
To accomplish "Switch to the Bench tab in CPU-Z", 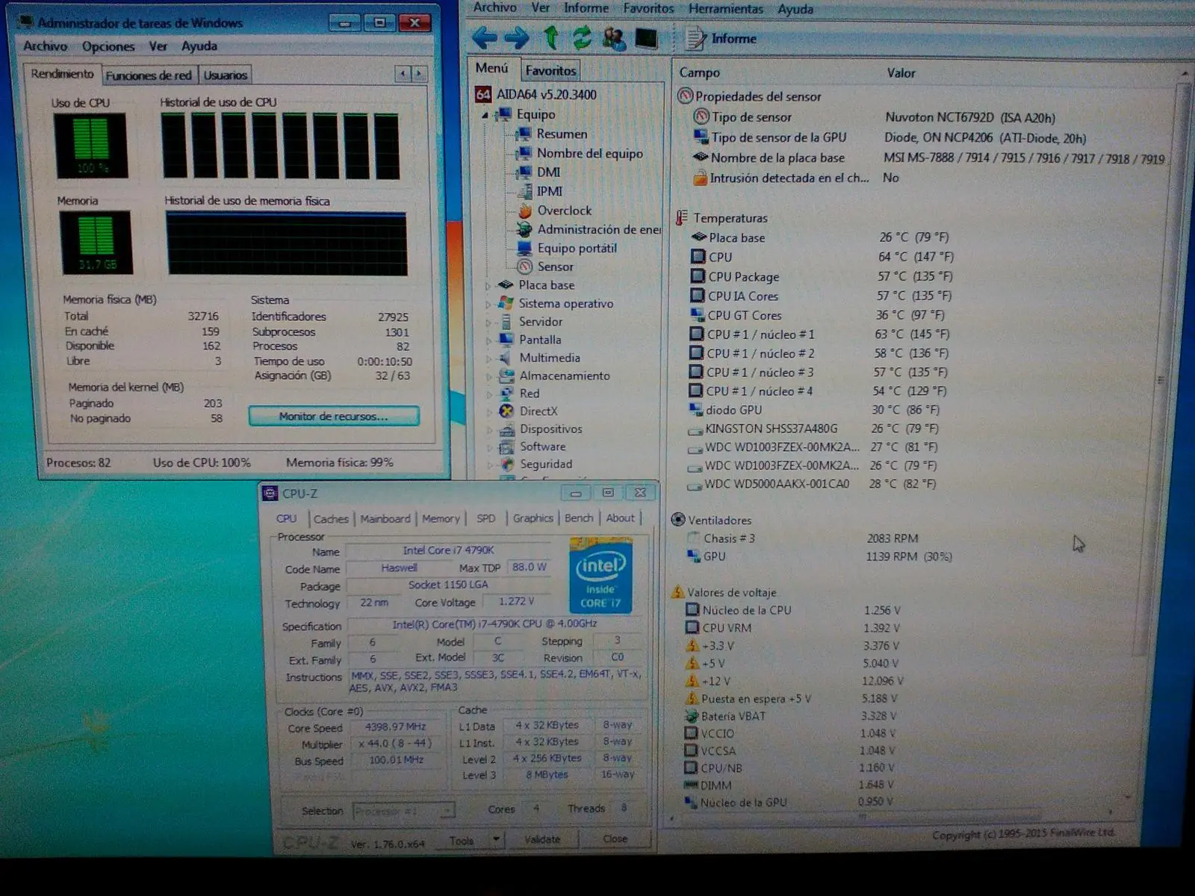I will pyautogui.click(x=579, y=517).
